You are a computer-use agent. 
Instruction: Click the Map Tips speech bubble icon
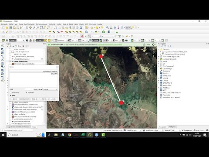pos(132,27)
